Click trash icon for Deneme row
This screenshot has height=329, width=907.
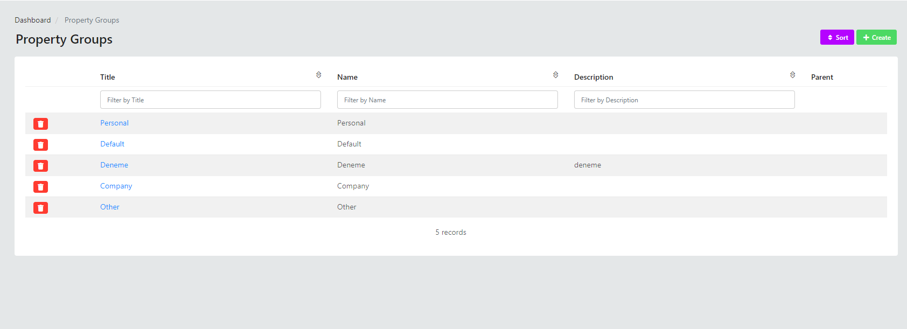(x=40, y=166)
